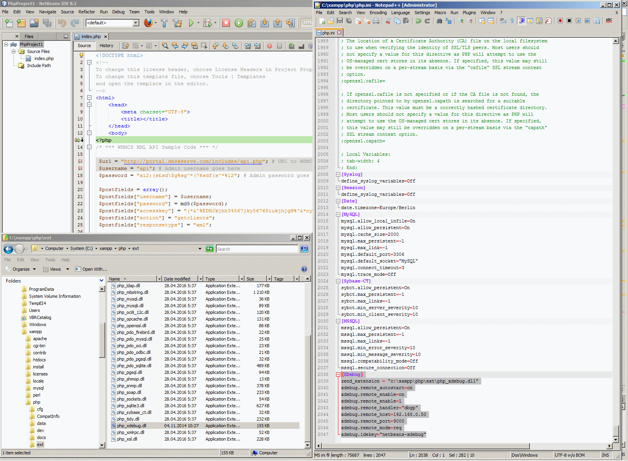The image size is (628, 461).
Task: Collapse the PhpProject1 tree node
Action: point(6,45)
